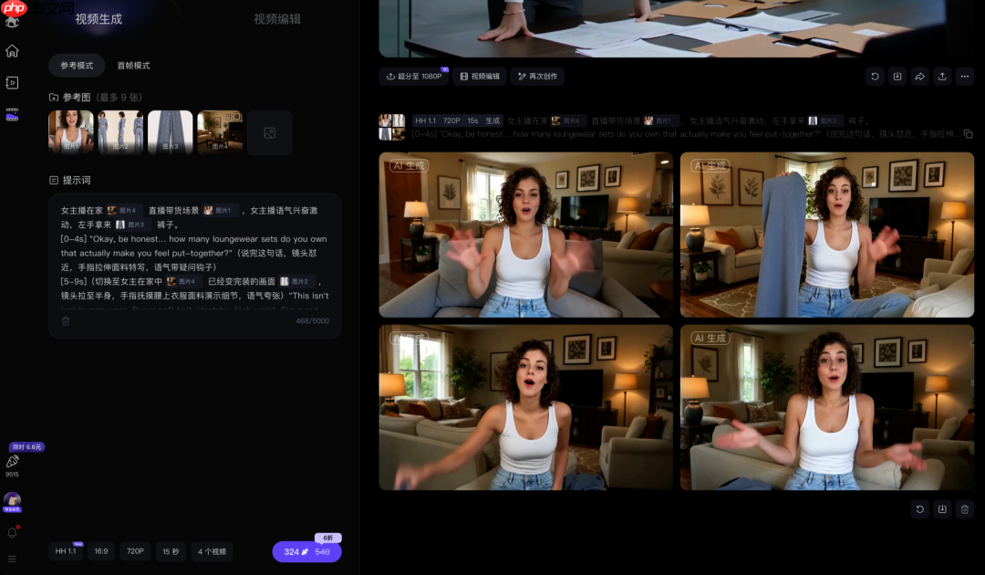The width and height of the screenshot is (985, 575).
Task: Open the home page from sidebar
Action: [12, 51]
